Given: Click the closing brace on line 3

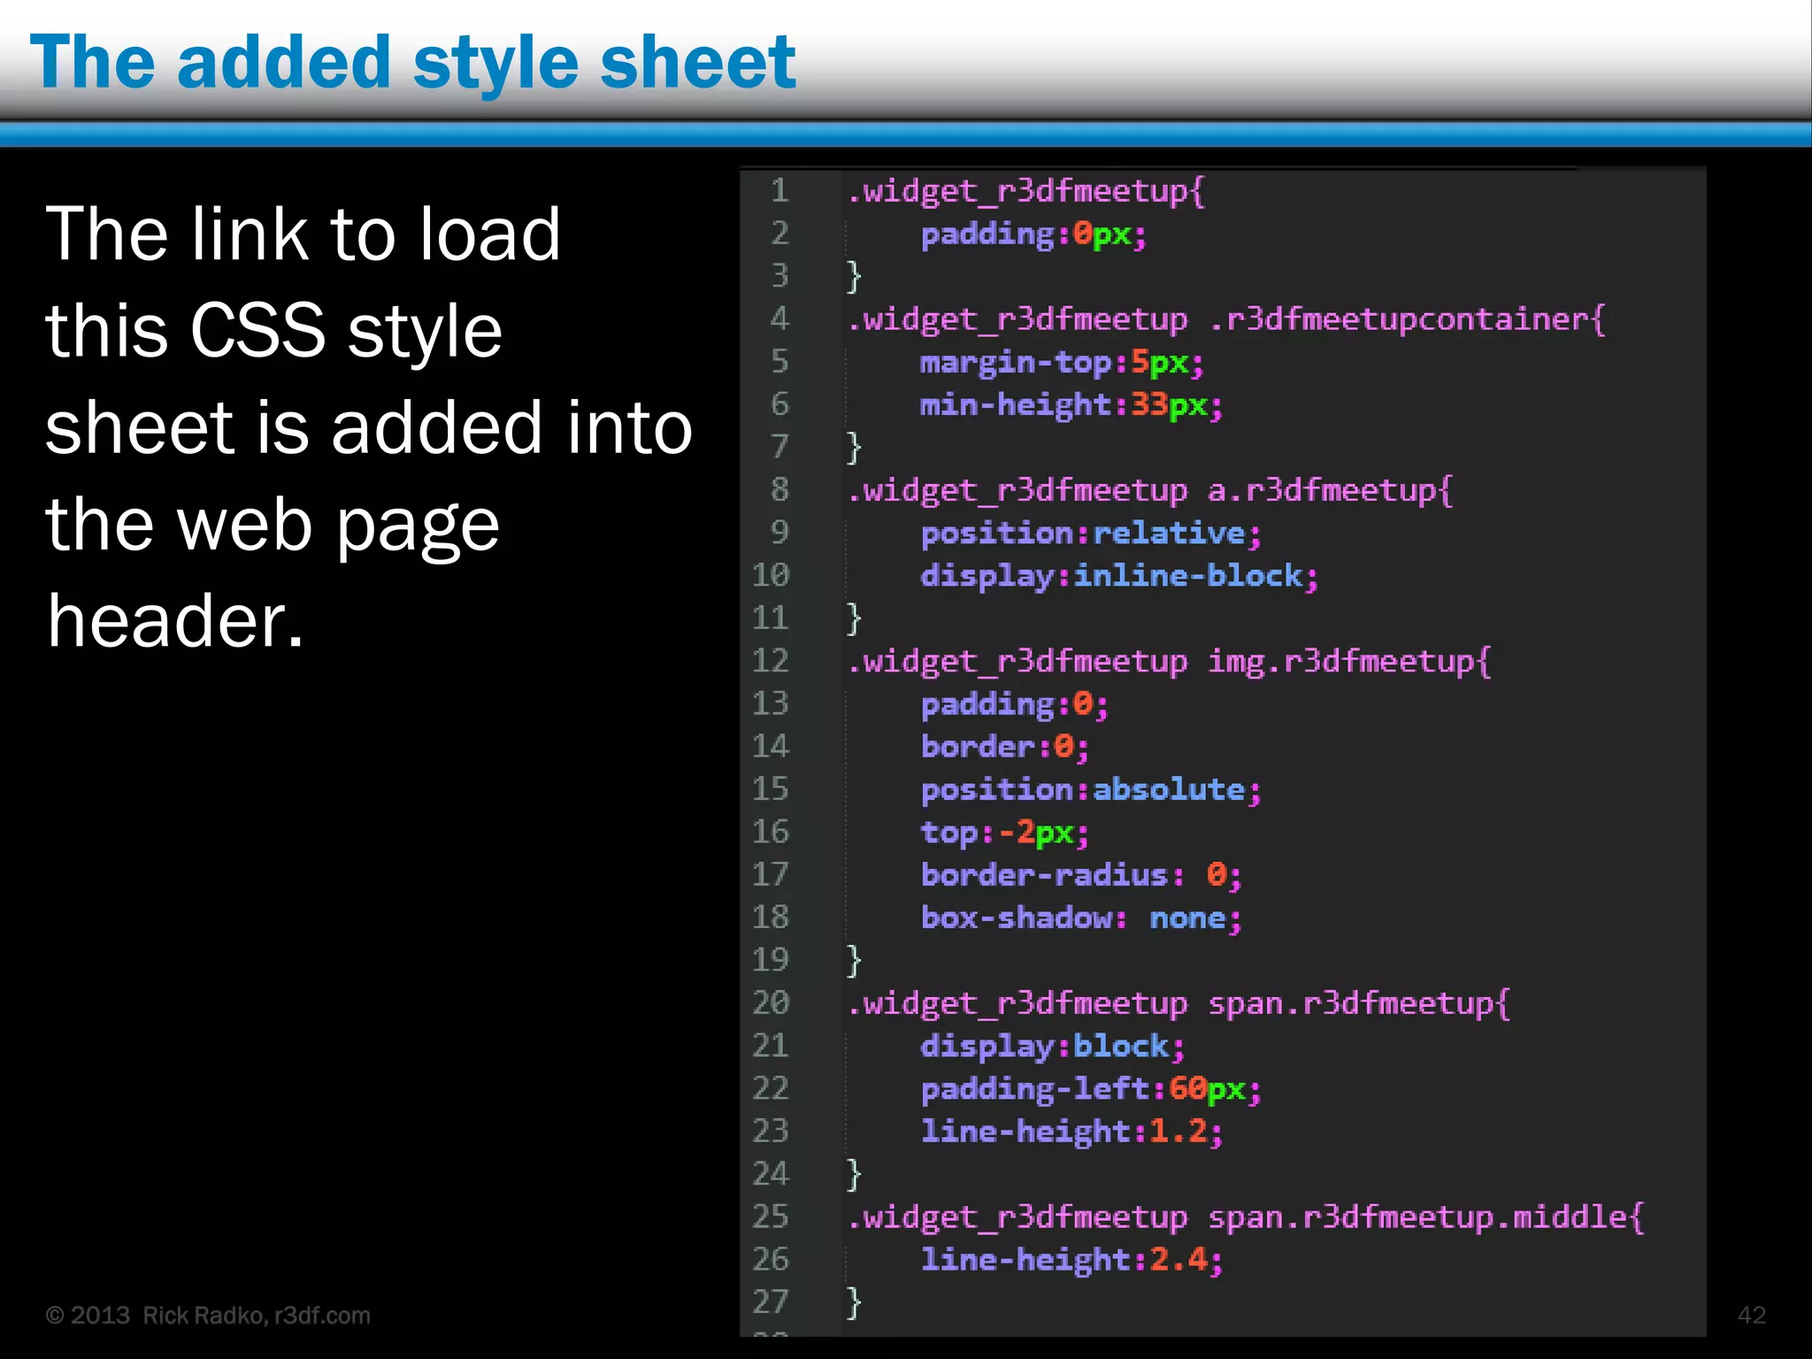Looking at the screenshot, I should (854, 276).
